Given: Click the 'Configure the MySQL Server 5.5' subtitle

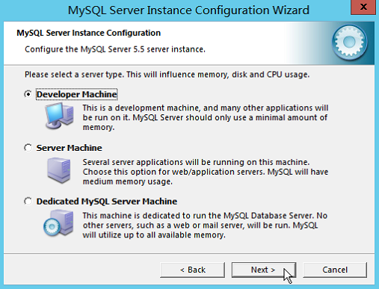Looking at the screenshot, I should coord(115,49).
